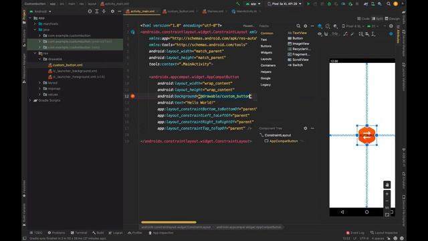Expand the manifests folder

[35, 24]
